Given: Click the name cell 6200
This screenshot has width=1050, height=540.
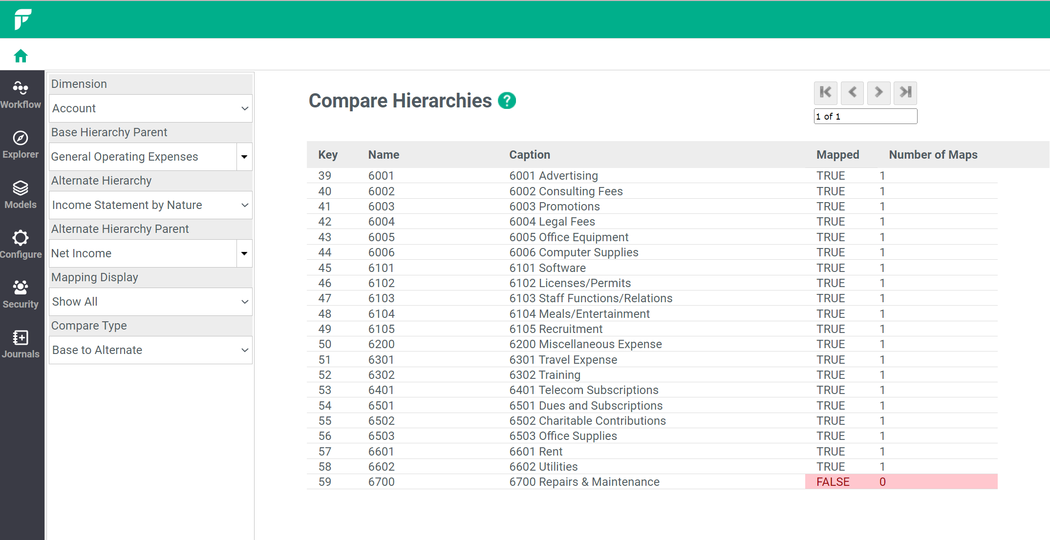Looking at the screenshot, I should (381, 344).
